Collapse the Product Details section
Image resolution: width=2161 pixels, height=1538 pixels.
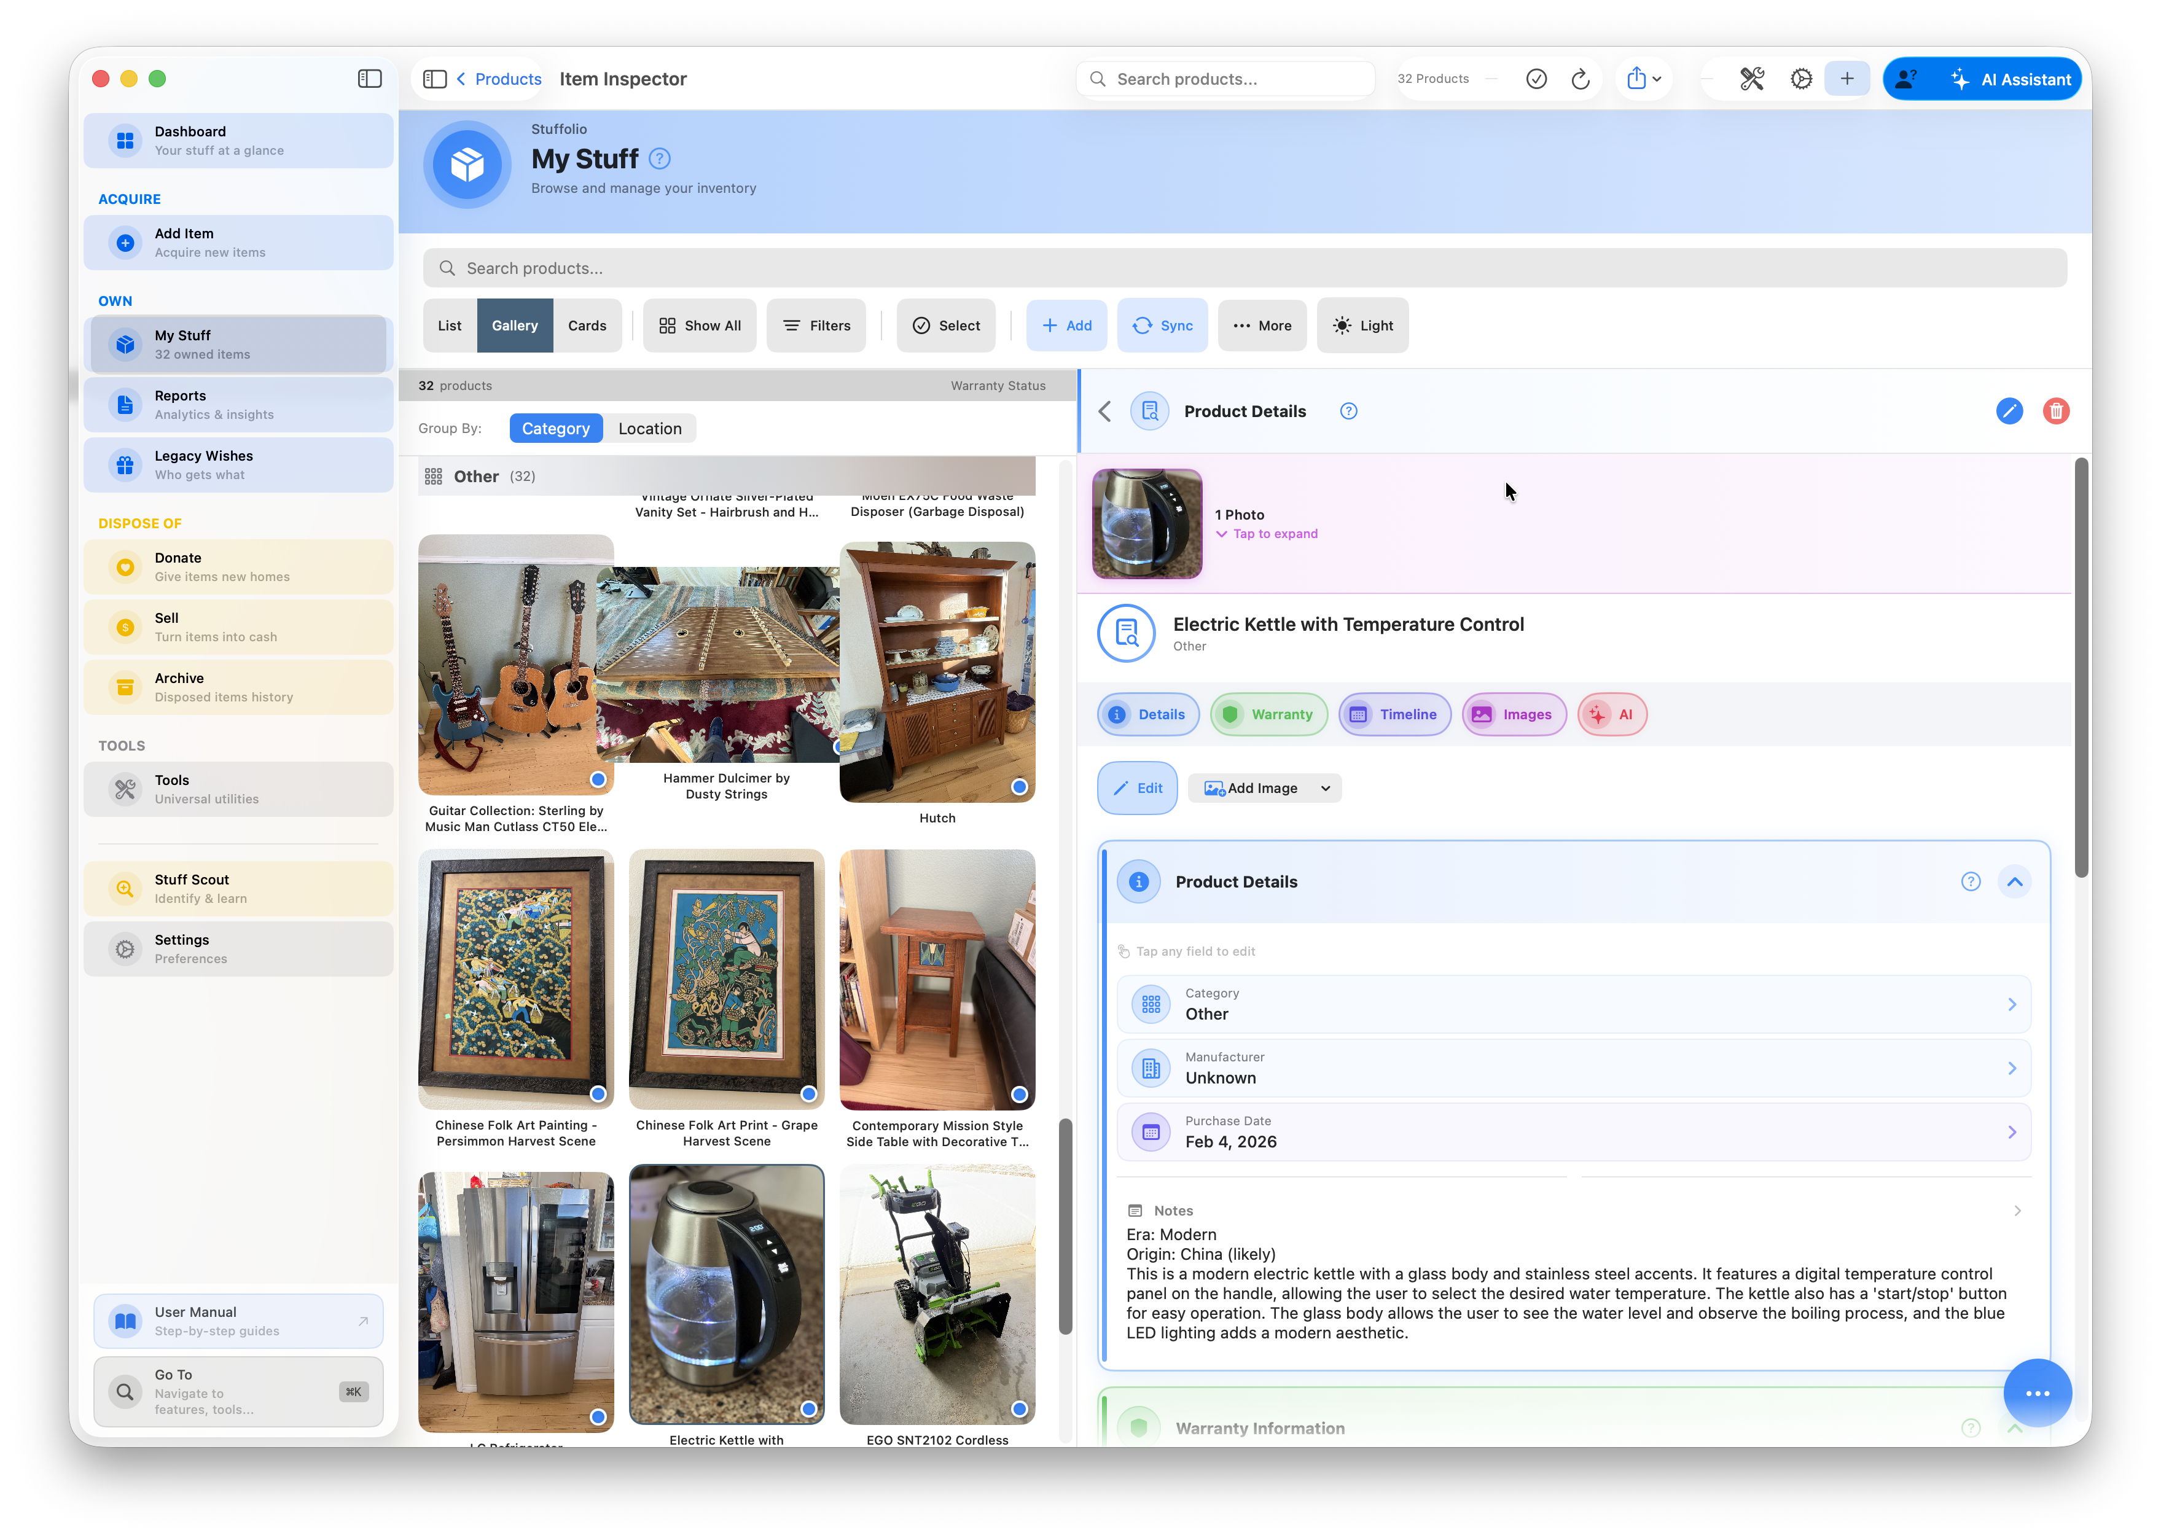[x=2015, y=881]
